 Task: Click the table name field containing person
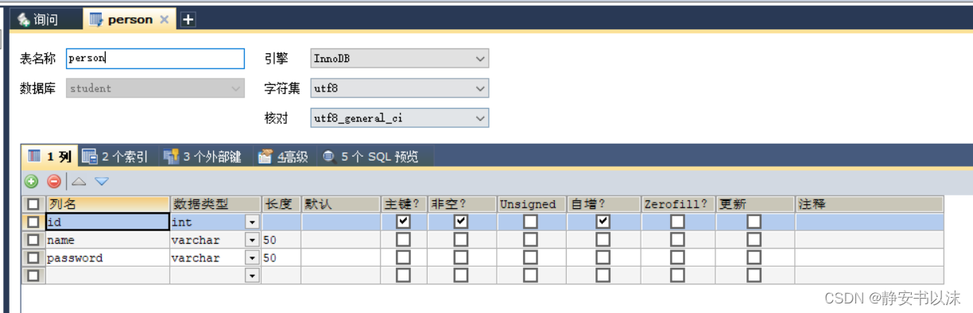tap(155, 58)
